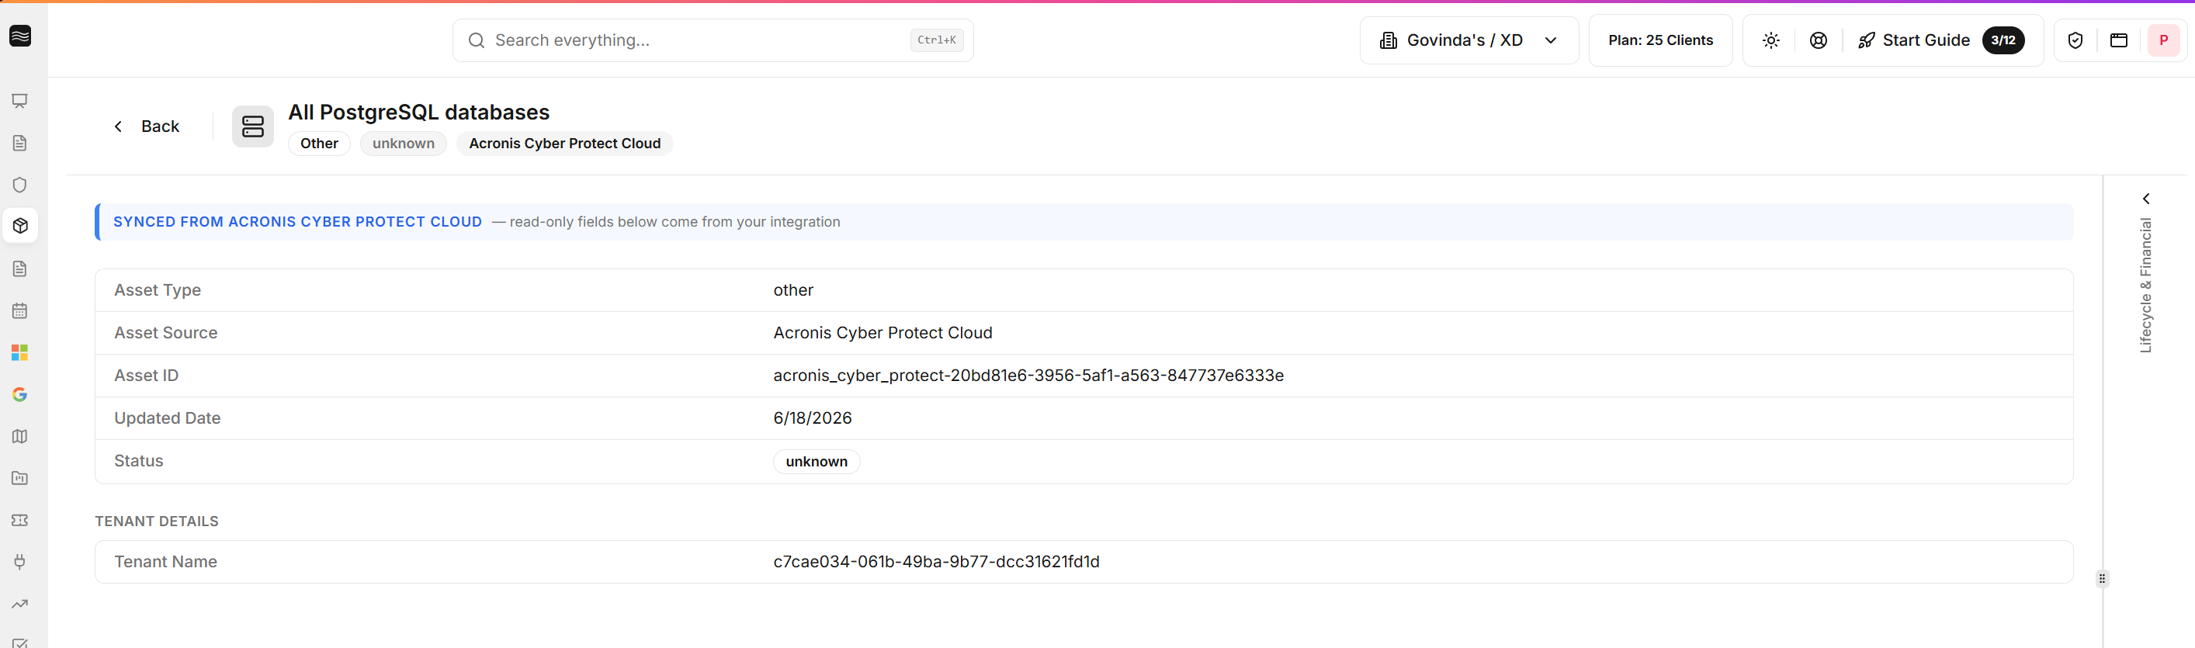Viewport: 2195px width, 648px height.
Task: Open the ticket sidebar icon
Action: (19, 519)
